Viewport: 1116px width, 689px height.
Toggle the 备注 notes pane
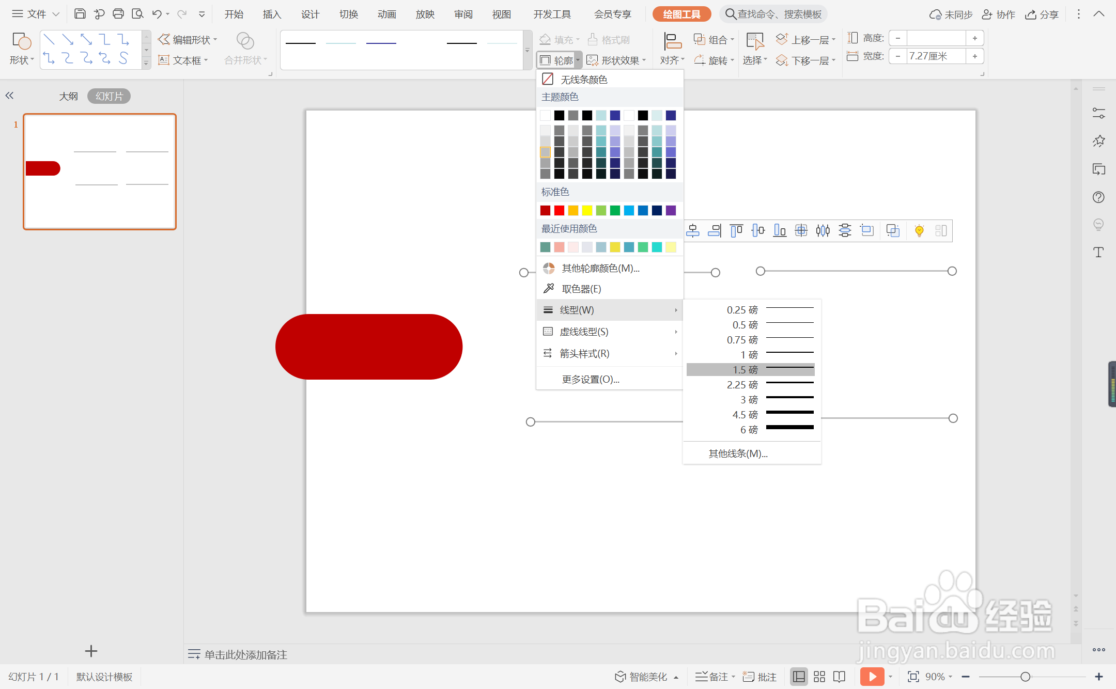715,677
